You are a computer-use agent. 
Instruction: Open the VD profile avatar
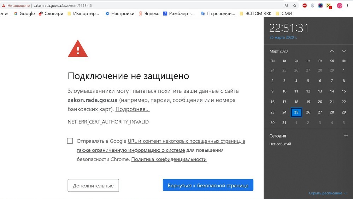340,6
